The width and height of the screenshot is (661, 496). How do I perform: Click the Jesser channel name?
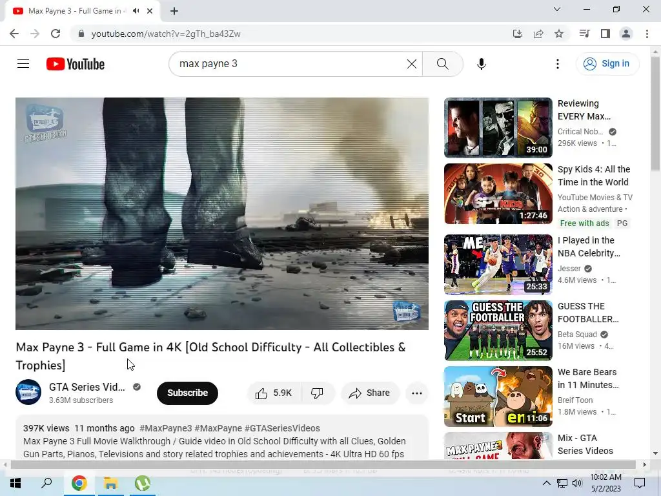[x=569, y=268]
